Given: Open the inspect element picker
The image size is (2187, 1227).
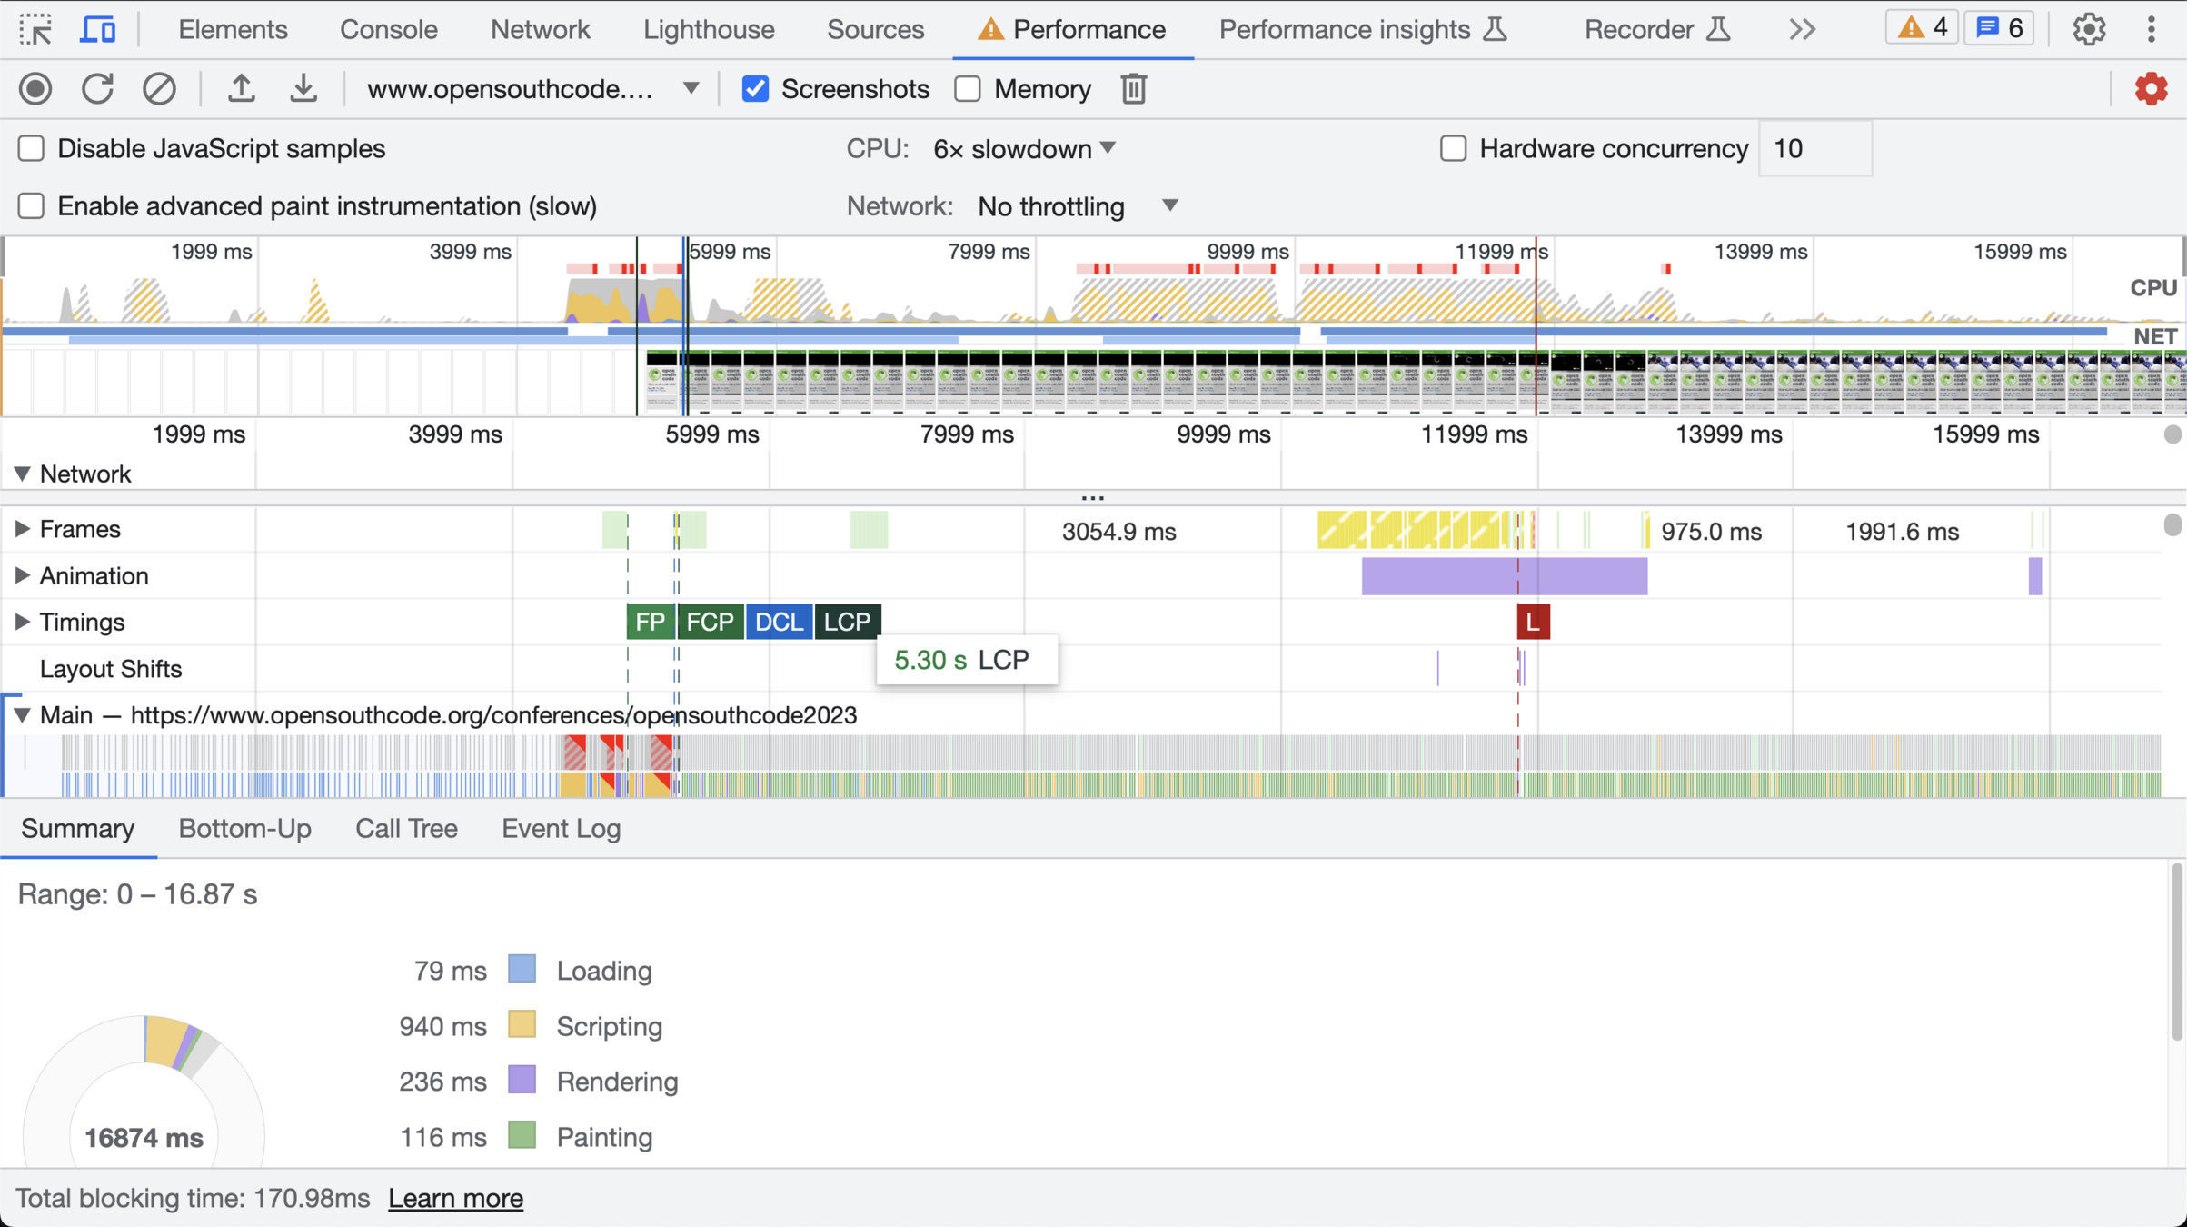Looking at the screenshot, I should click(35, 29).
